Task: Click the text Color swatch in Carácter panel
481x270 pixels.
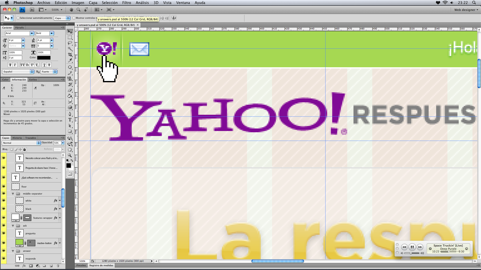Action: pos(44,58)
